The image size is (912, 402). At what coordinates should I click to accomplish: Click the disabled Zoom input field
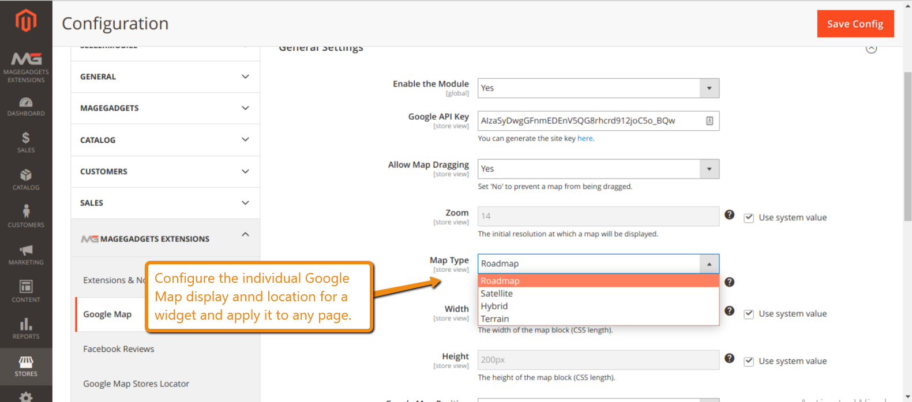click(x=598, y=216)
